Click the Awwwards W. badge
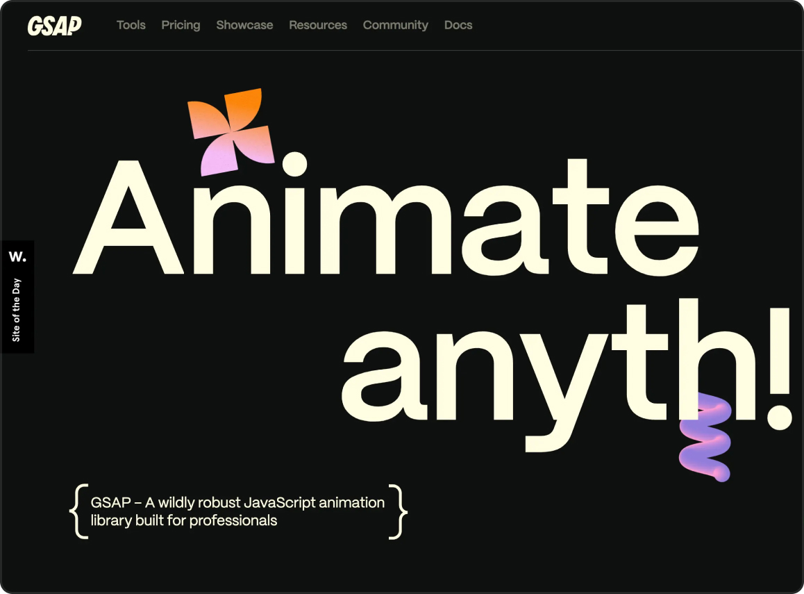This screenshot has height=594, width=804. [17, 256]
